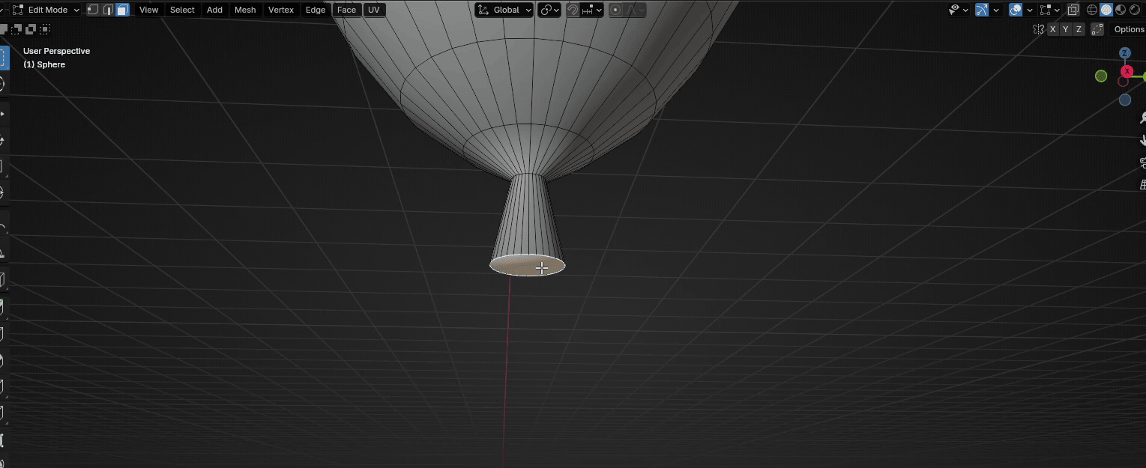Viewport: 1146px width, 468px height.
Task: Toggle proportional editing
Action: (x=615, y=10)
